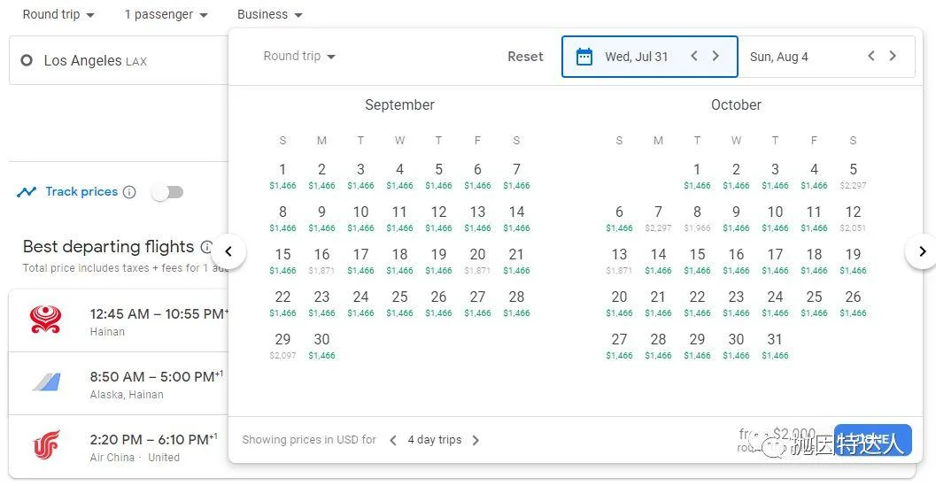Click the Reset button

coord(525,57)
